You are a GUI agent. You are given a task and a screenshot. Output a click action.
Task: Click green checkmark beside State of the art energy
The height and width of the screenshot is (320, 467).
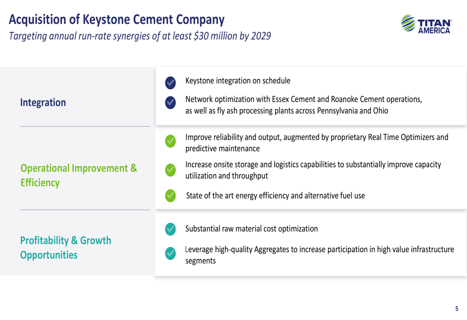pos(170,196)
